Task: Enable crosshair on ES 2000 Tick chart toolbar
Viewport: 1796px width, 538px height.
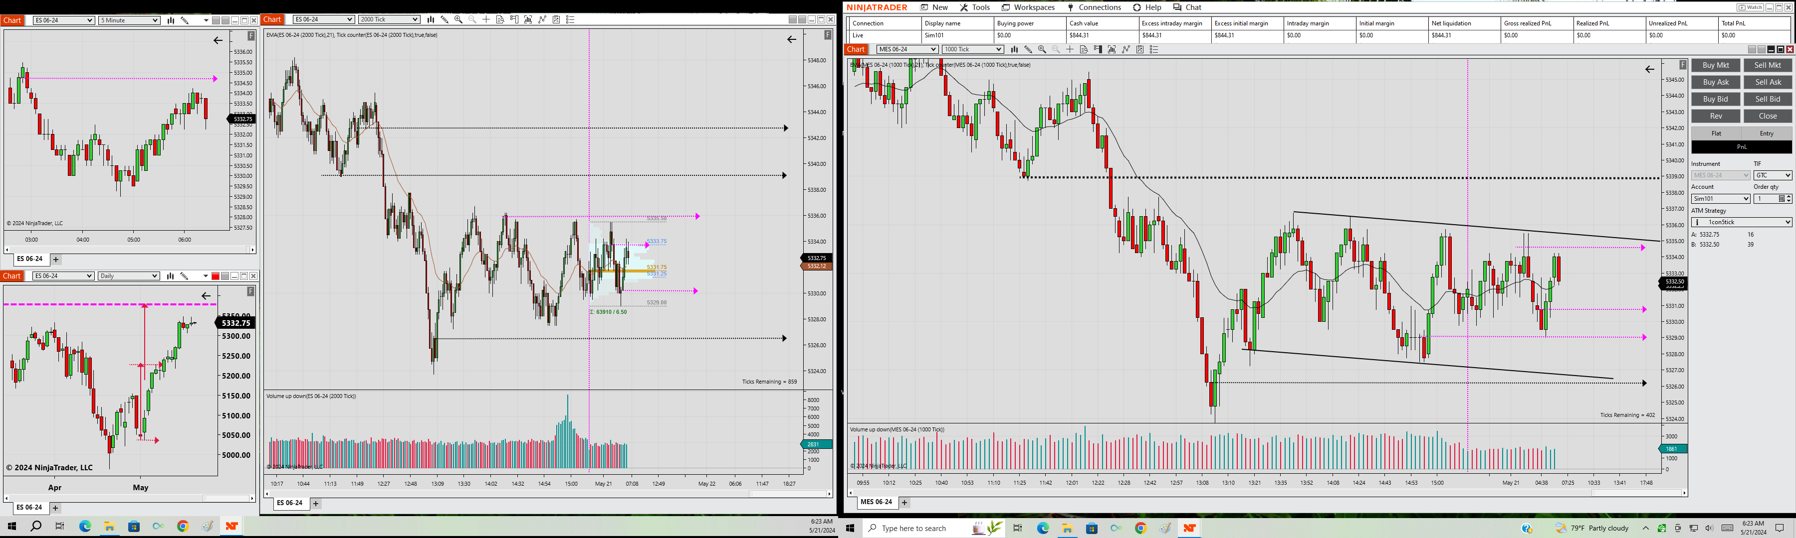Action: (486, 19)
